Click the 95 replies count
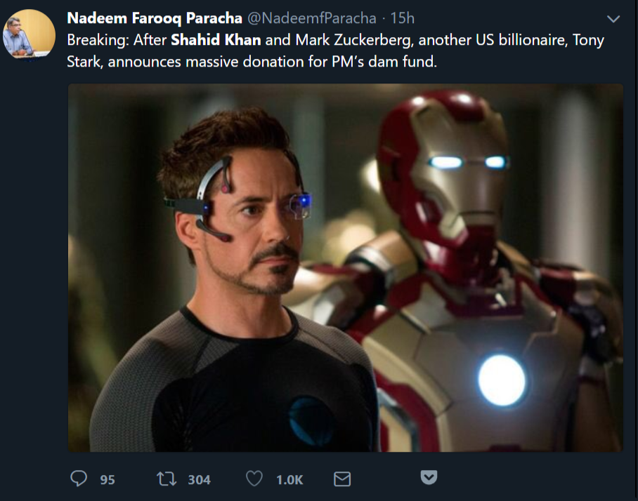 tap(108, 479)
